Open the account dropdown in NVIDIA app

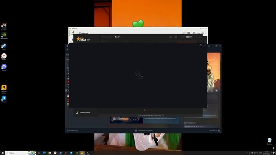(x=200, y=33)
